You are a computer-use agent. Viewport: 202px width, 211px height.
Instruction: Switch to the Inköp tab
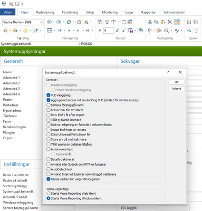[x=90, y=12]
